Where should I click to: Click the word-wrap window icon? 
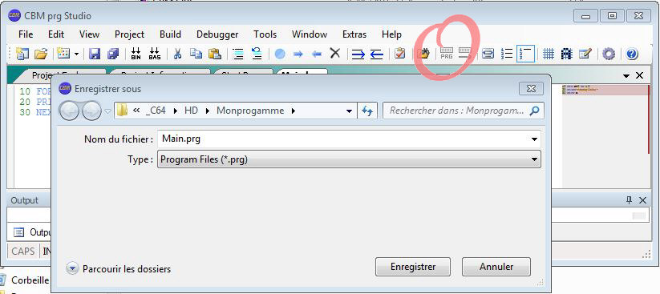pyautogui.click(x=488, y=54)
